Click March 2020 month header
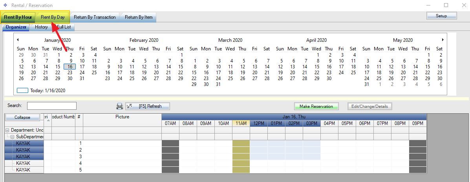This screenshot has width=470, height=182. tap(230, 40)
